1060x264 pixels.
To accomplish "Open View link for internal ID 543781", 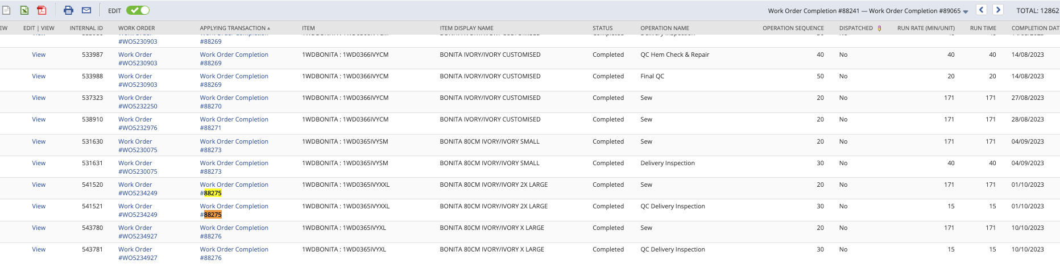I will (x=39, y=249).
